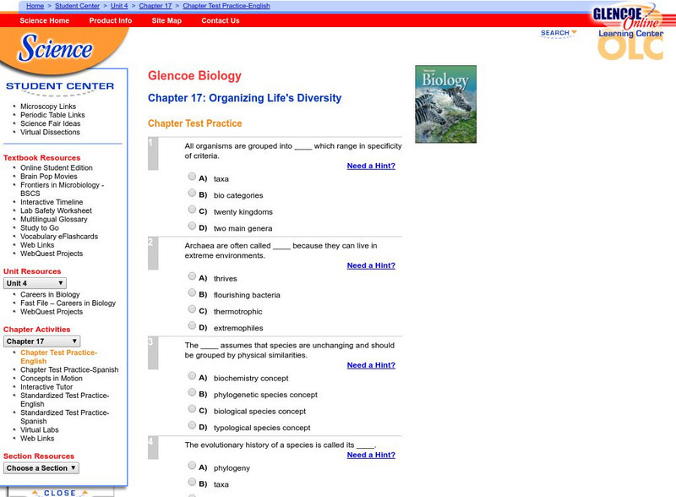Select answer B bio categories
The image size is (676, 497).
[192, 193]
